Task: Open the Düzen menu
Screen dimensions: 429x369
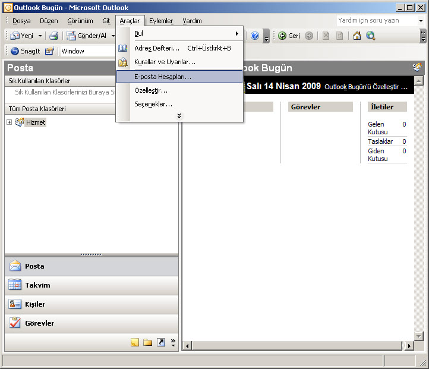Action: [49, 21]
